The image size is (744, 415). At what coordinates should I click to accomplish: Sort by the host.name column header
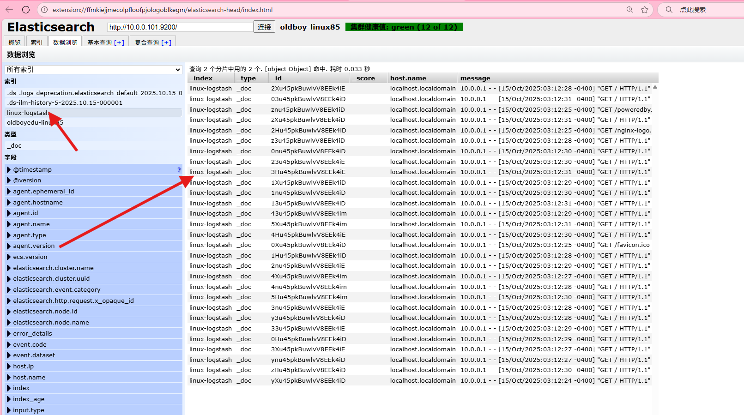pyautogui.click(x=423, y=78)
